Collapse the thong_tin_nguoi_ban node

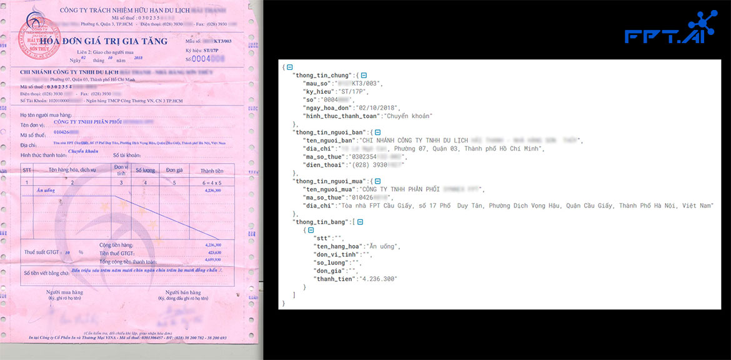tap(377, 132)
